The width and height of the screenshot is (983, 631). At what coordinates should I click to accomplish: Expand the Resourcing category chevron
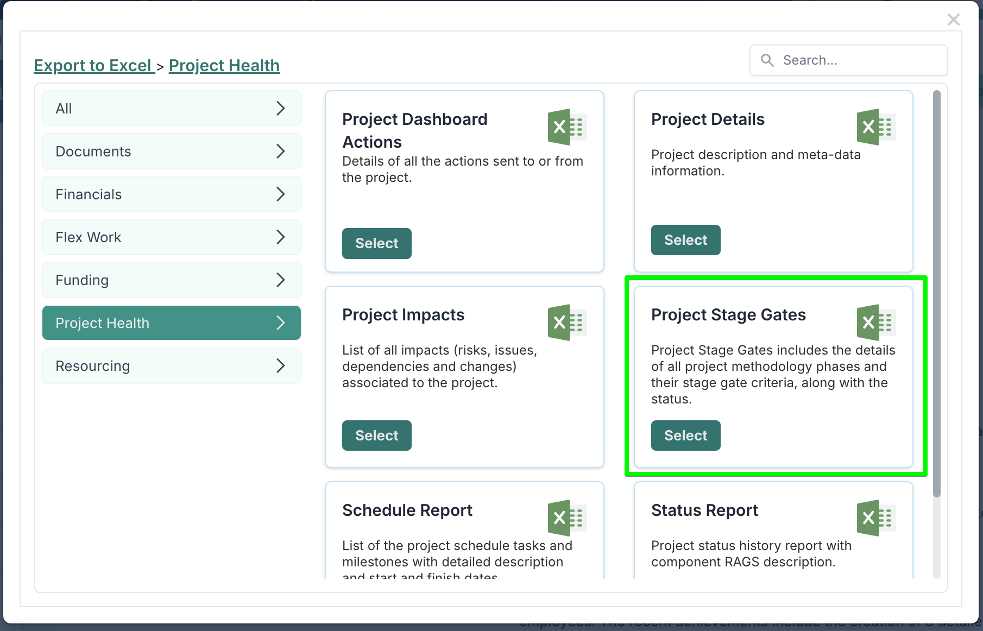click(x=281, y=365)
